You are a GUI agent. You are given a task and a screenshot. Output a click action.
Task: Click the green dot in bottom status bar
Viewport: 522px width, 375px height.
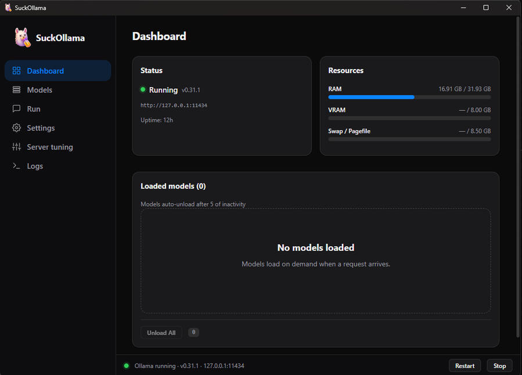pyautogui.click(x=127, y=366)
